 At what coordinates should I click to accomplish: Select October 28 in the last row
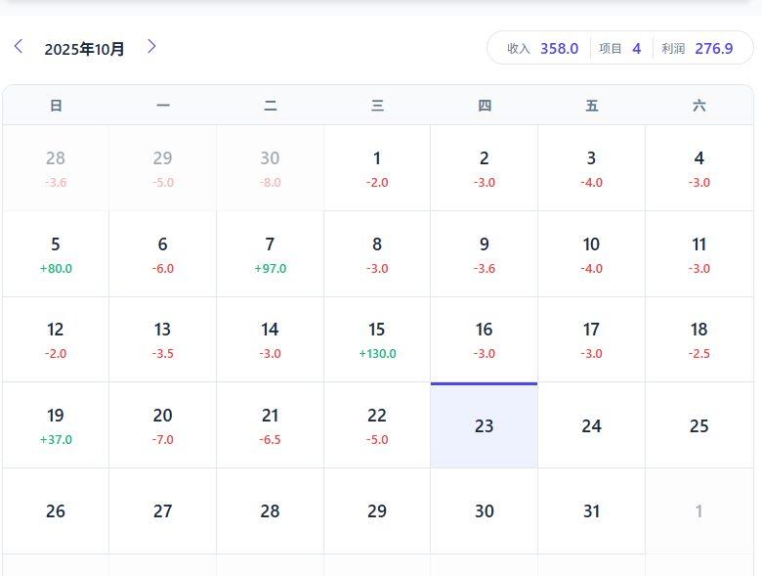point(271,510)
